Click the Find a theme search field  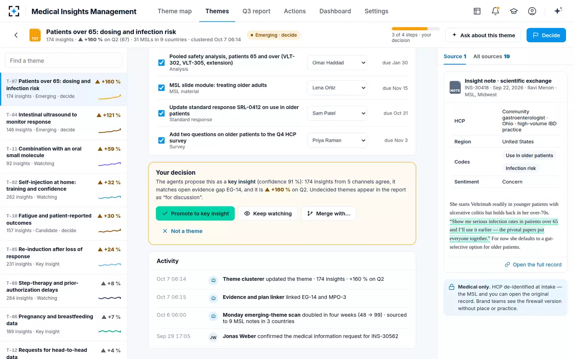coord(64,61)
